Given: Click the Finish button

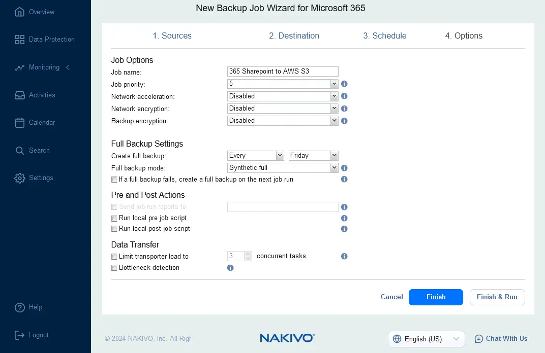Looking at the screenshot, I should [x=436, y=297].
